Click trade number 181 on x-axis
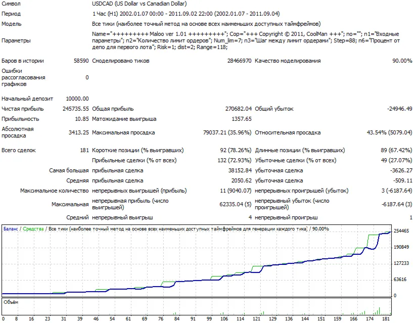The width and height of the screenshot is (415, 323). tap(386, 319)
